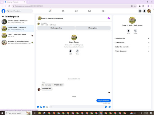This screenshot has width=154, height=115.
Task: Open the Facebook menu grid icon
Action: pos(140,11)
